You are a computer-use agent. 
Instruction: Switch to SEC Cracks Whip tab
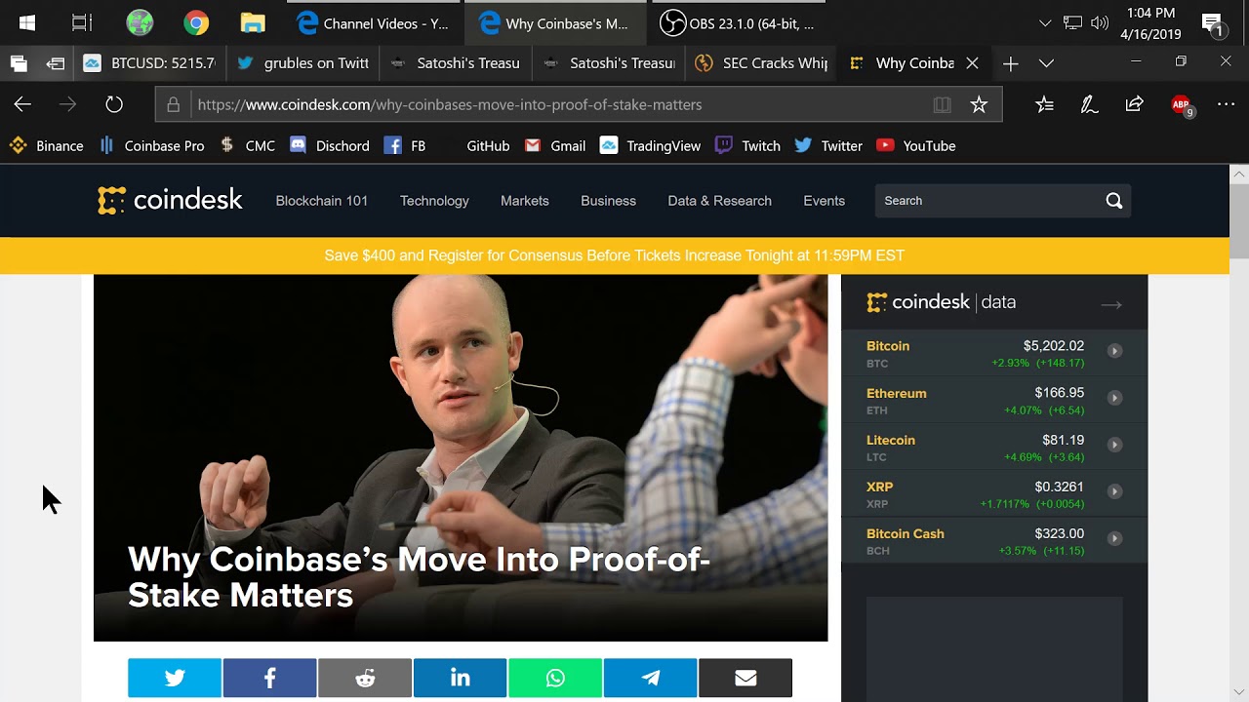click(762, 63)
